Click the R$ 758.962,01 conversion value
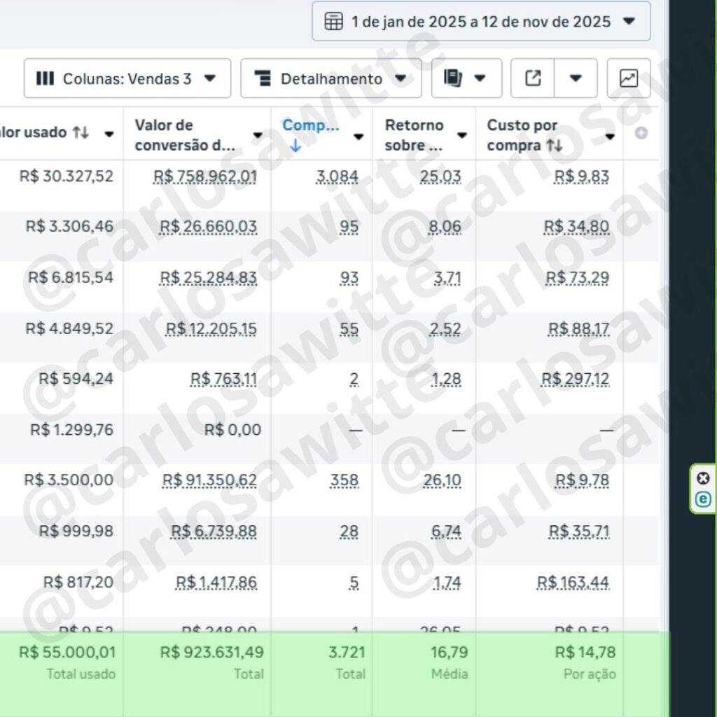The width and height of the screenshot is (717, 717). [205, 176]
